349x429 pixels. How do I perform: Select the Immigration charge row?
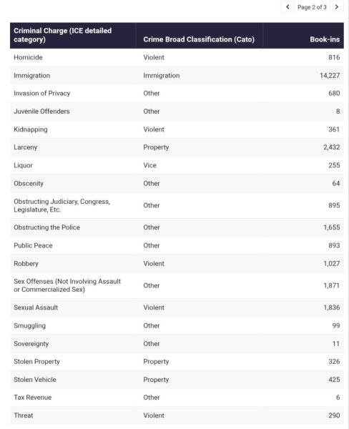(177, 76)
